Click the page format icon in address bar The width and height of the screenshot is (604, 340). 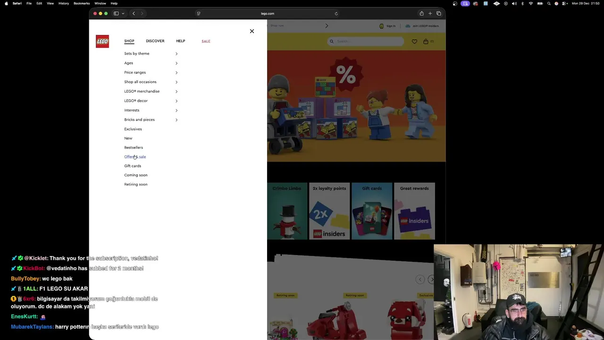click(199, 14)
